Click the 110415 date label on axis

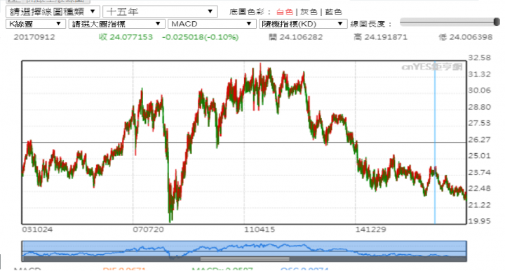pos(260,230)
